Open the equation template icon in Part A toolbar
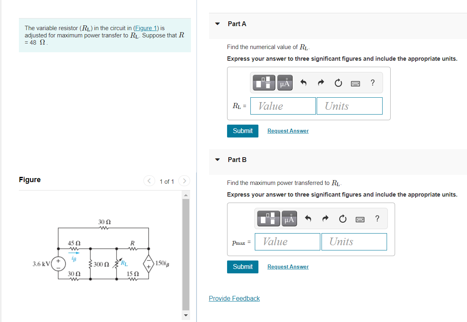 click(264, 82)
